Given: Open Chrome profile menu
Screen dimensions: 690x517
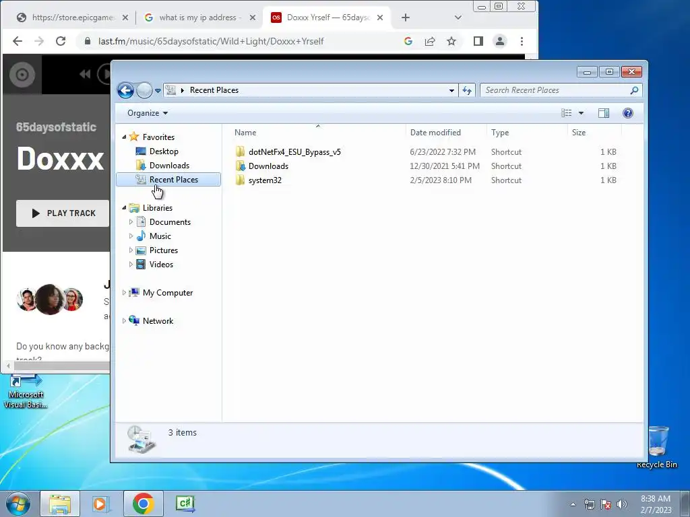Looking at the screenshot, I should tap(500, 41).
